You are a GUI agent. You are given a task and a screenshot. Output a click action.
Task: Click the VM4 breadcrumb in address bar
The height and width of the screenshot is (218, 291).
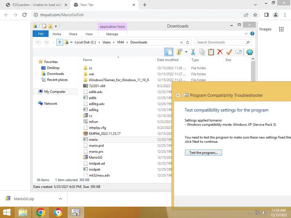coord(120,42)
